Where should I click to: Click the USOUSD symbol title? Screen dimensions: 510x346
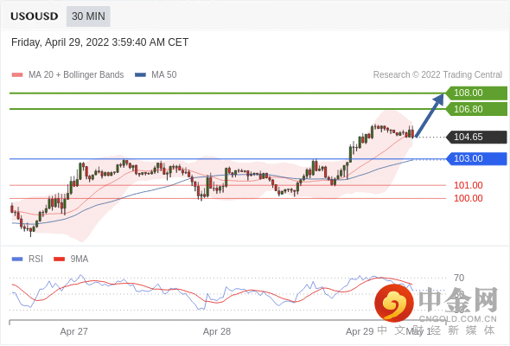pos(35,16)
